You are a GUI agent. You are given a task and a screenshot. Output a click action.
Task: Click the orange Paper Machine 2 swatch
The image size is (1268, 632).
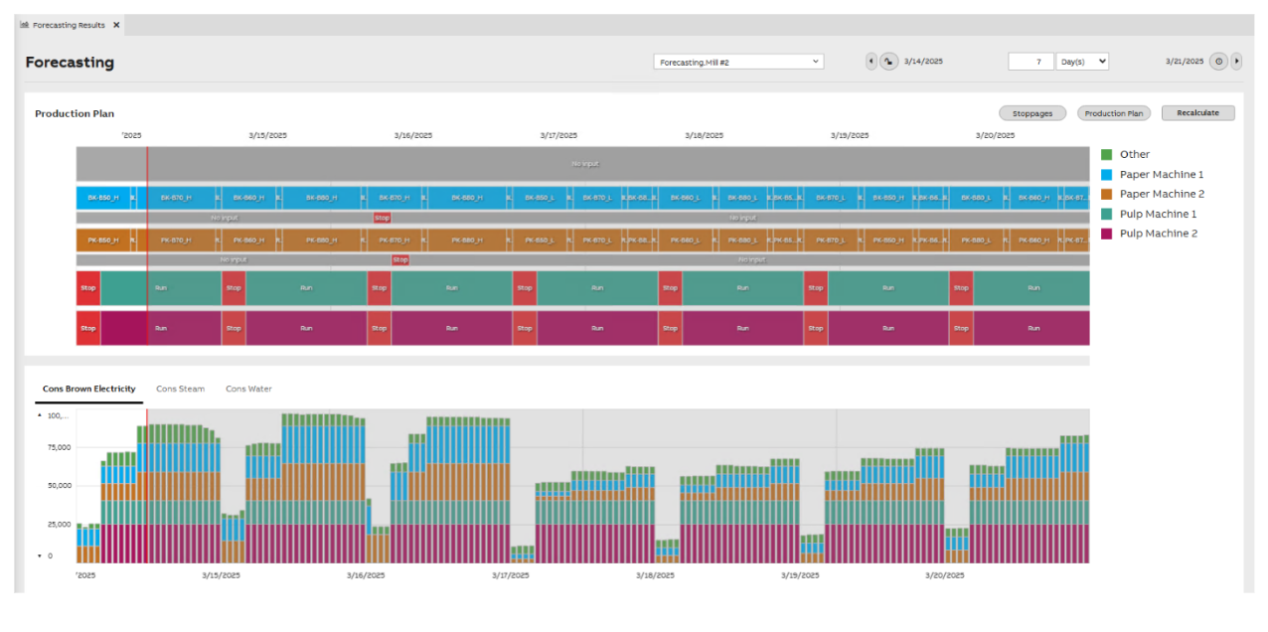(x=1106, y=194)
